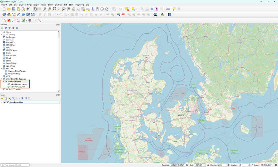Select the tekniskanlaeg_current WFS layer
The height and width of the screenshot is (167, 278).
(x=19, y=84)
